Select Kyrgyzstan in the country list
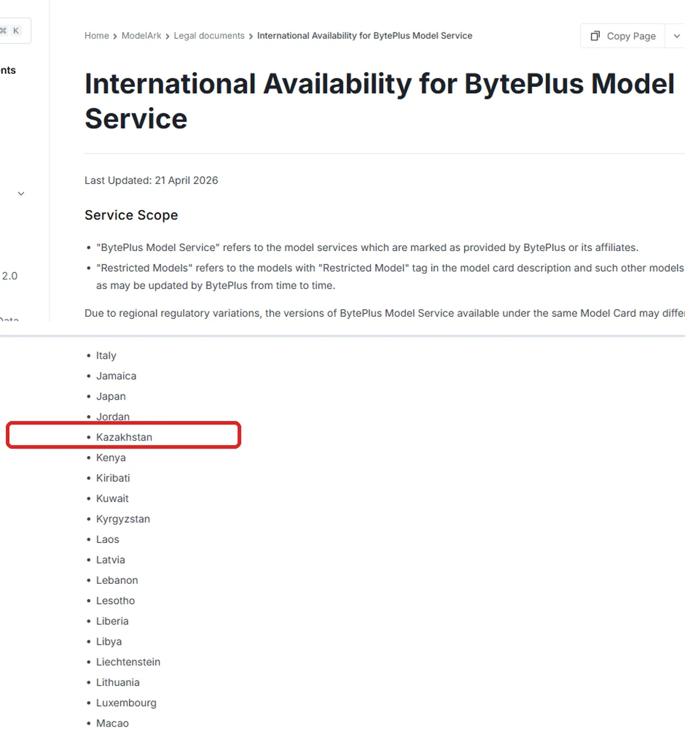This screenshot has height=737, width=685. coord(123,519)
